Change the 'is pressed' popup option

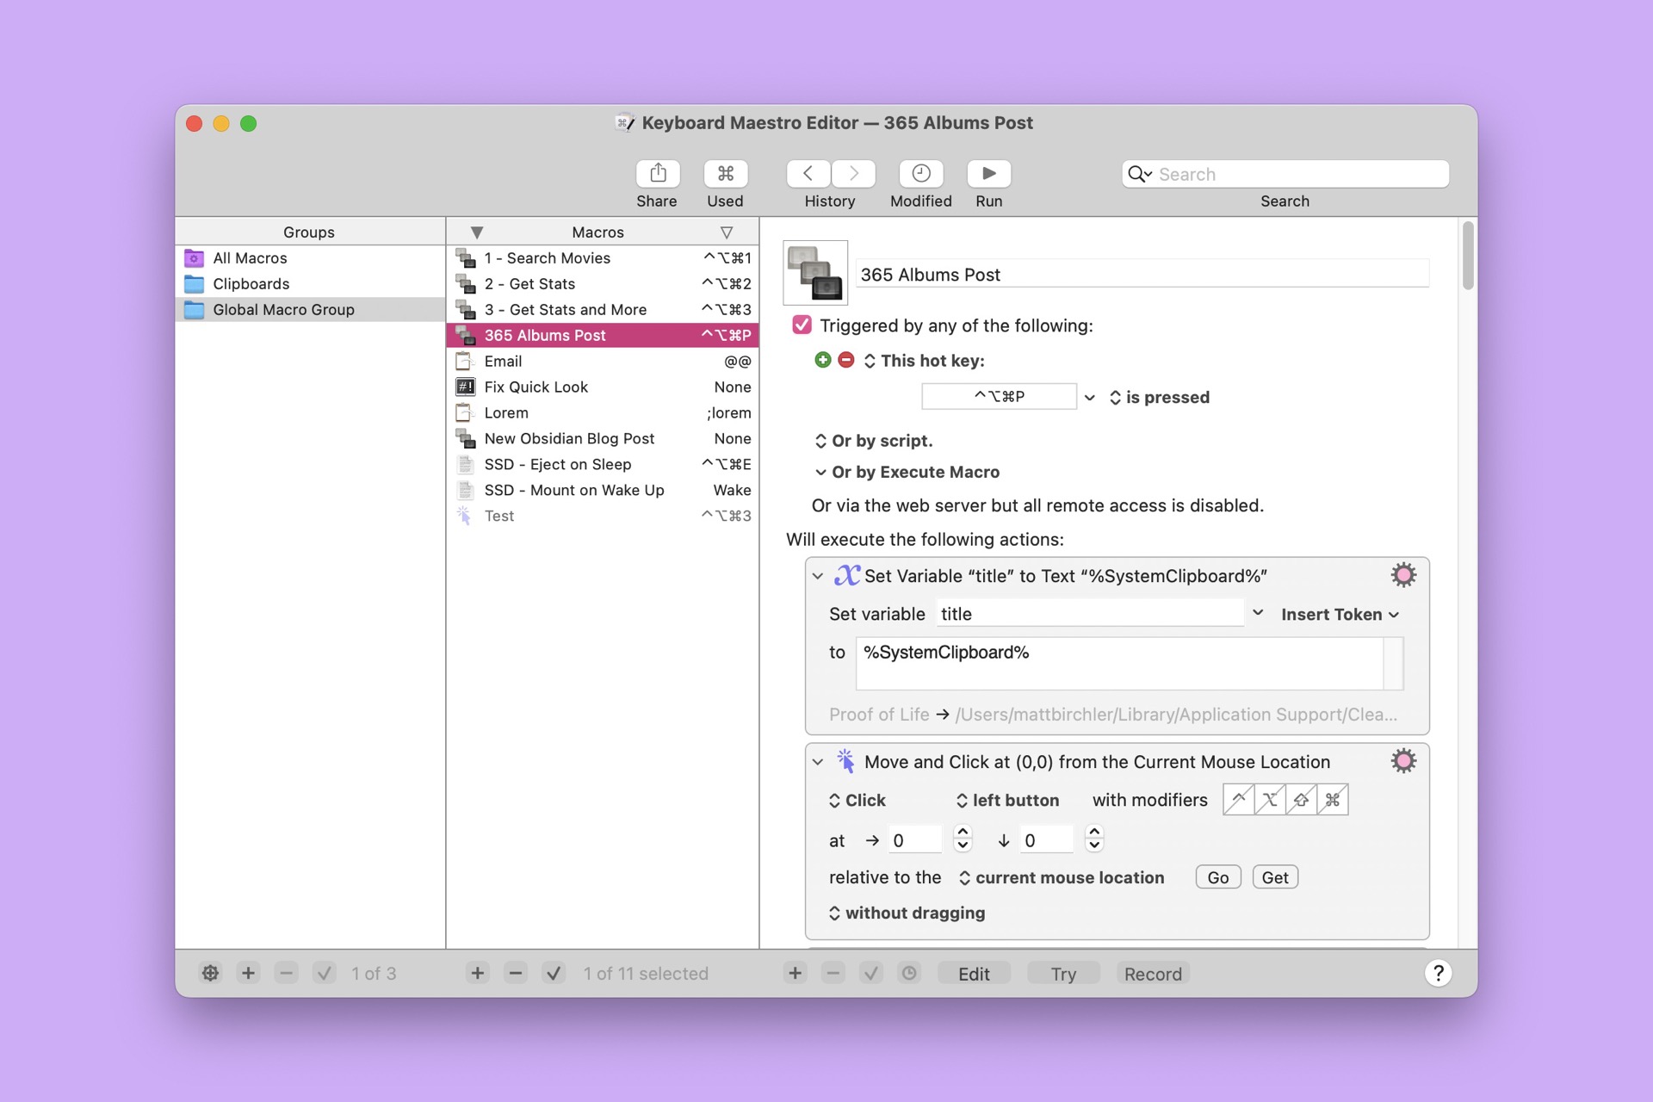[1159, 397]
